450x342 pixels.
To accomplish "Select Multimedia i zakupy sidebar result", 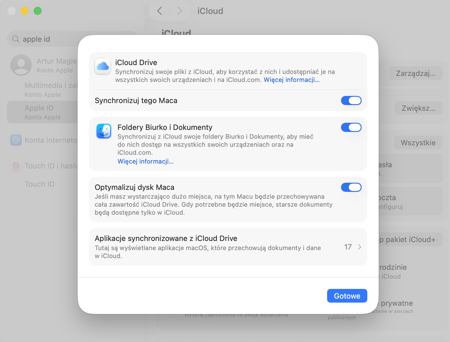I will pyautogui.click(x=43, y=89).
